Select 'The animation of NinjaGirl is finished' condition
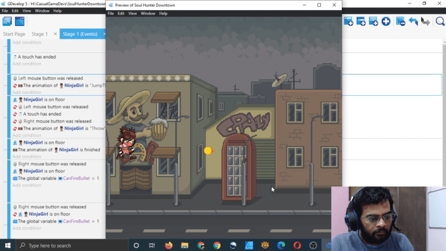 56,150
